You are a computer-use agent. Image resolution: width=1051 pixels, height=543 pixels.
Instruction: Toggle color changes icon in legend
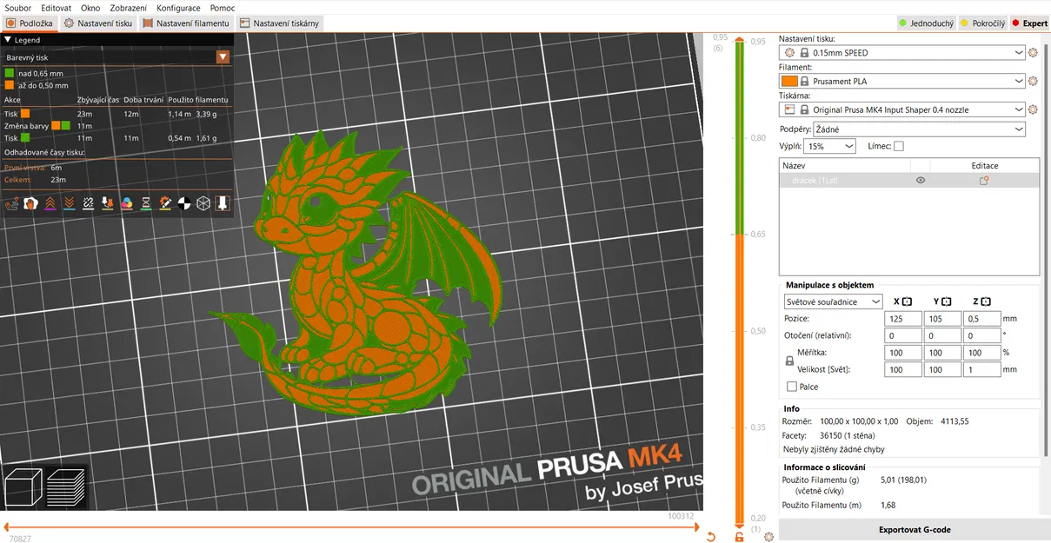tap(127, 203)
